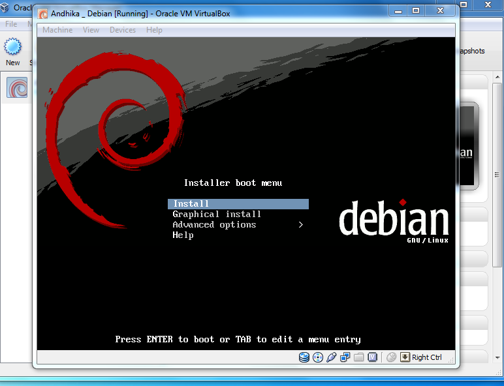This screenshot has height=386, width=504.
Task: Click the network adapters status icon
Action: click(x=345, y=357)
